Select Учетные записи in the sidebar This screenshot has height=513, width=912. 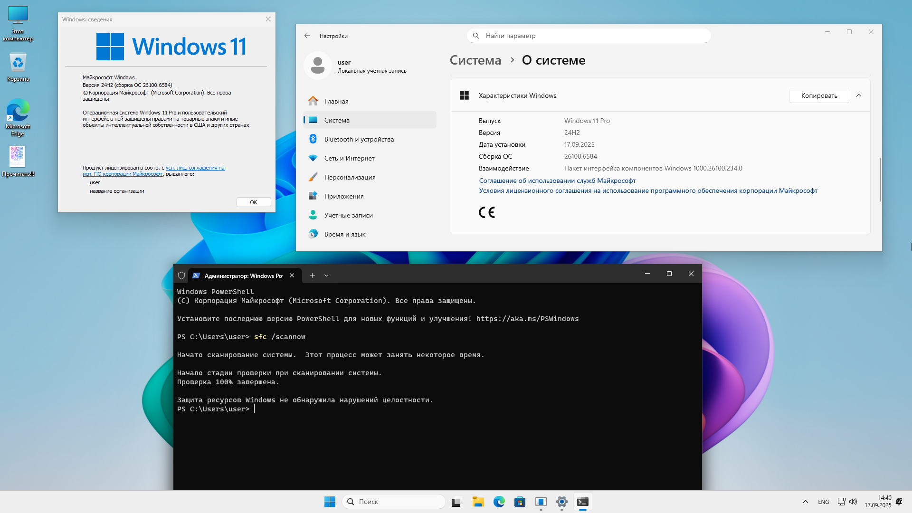click(348, 215)
